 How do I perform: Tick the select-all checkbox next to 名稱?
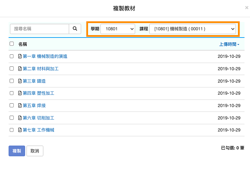coord(12,44)
